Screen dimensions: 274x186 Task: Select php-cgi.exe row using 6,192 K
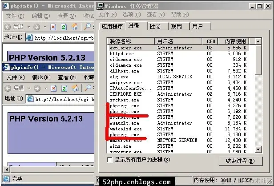pos(178,111)
